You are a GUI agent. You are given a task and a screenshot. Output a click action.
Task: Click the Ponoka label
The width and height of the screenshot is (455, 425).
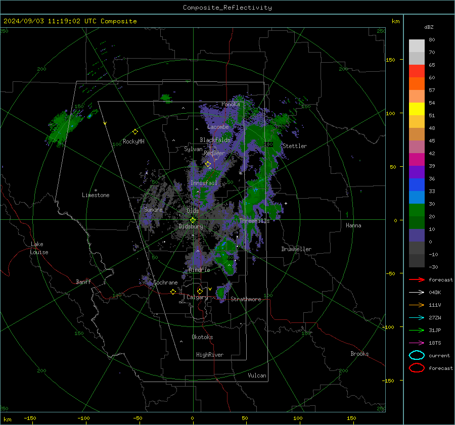(231, 104)
